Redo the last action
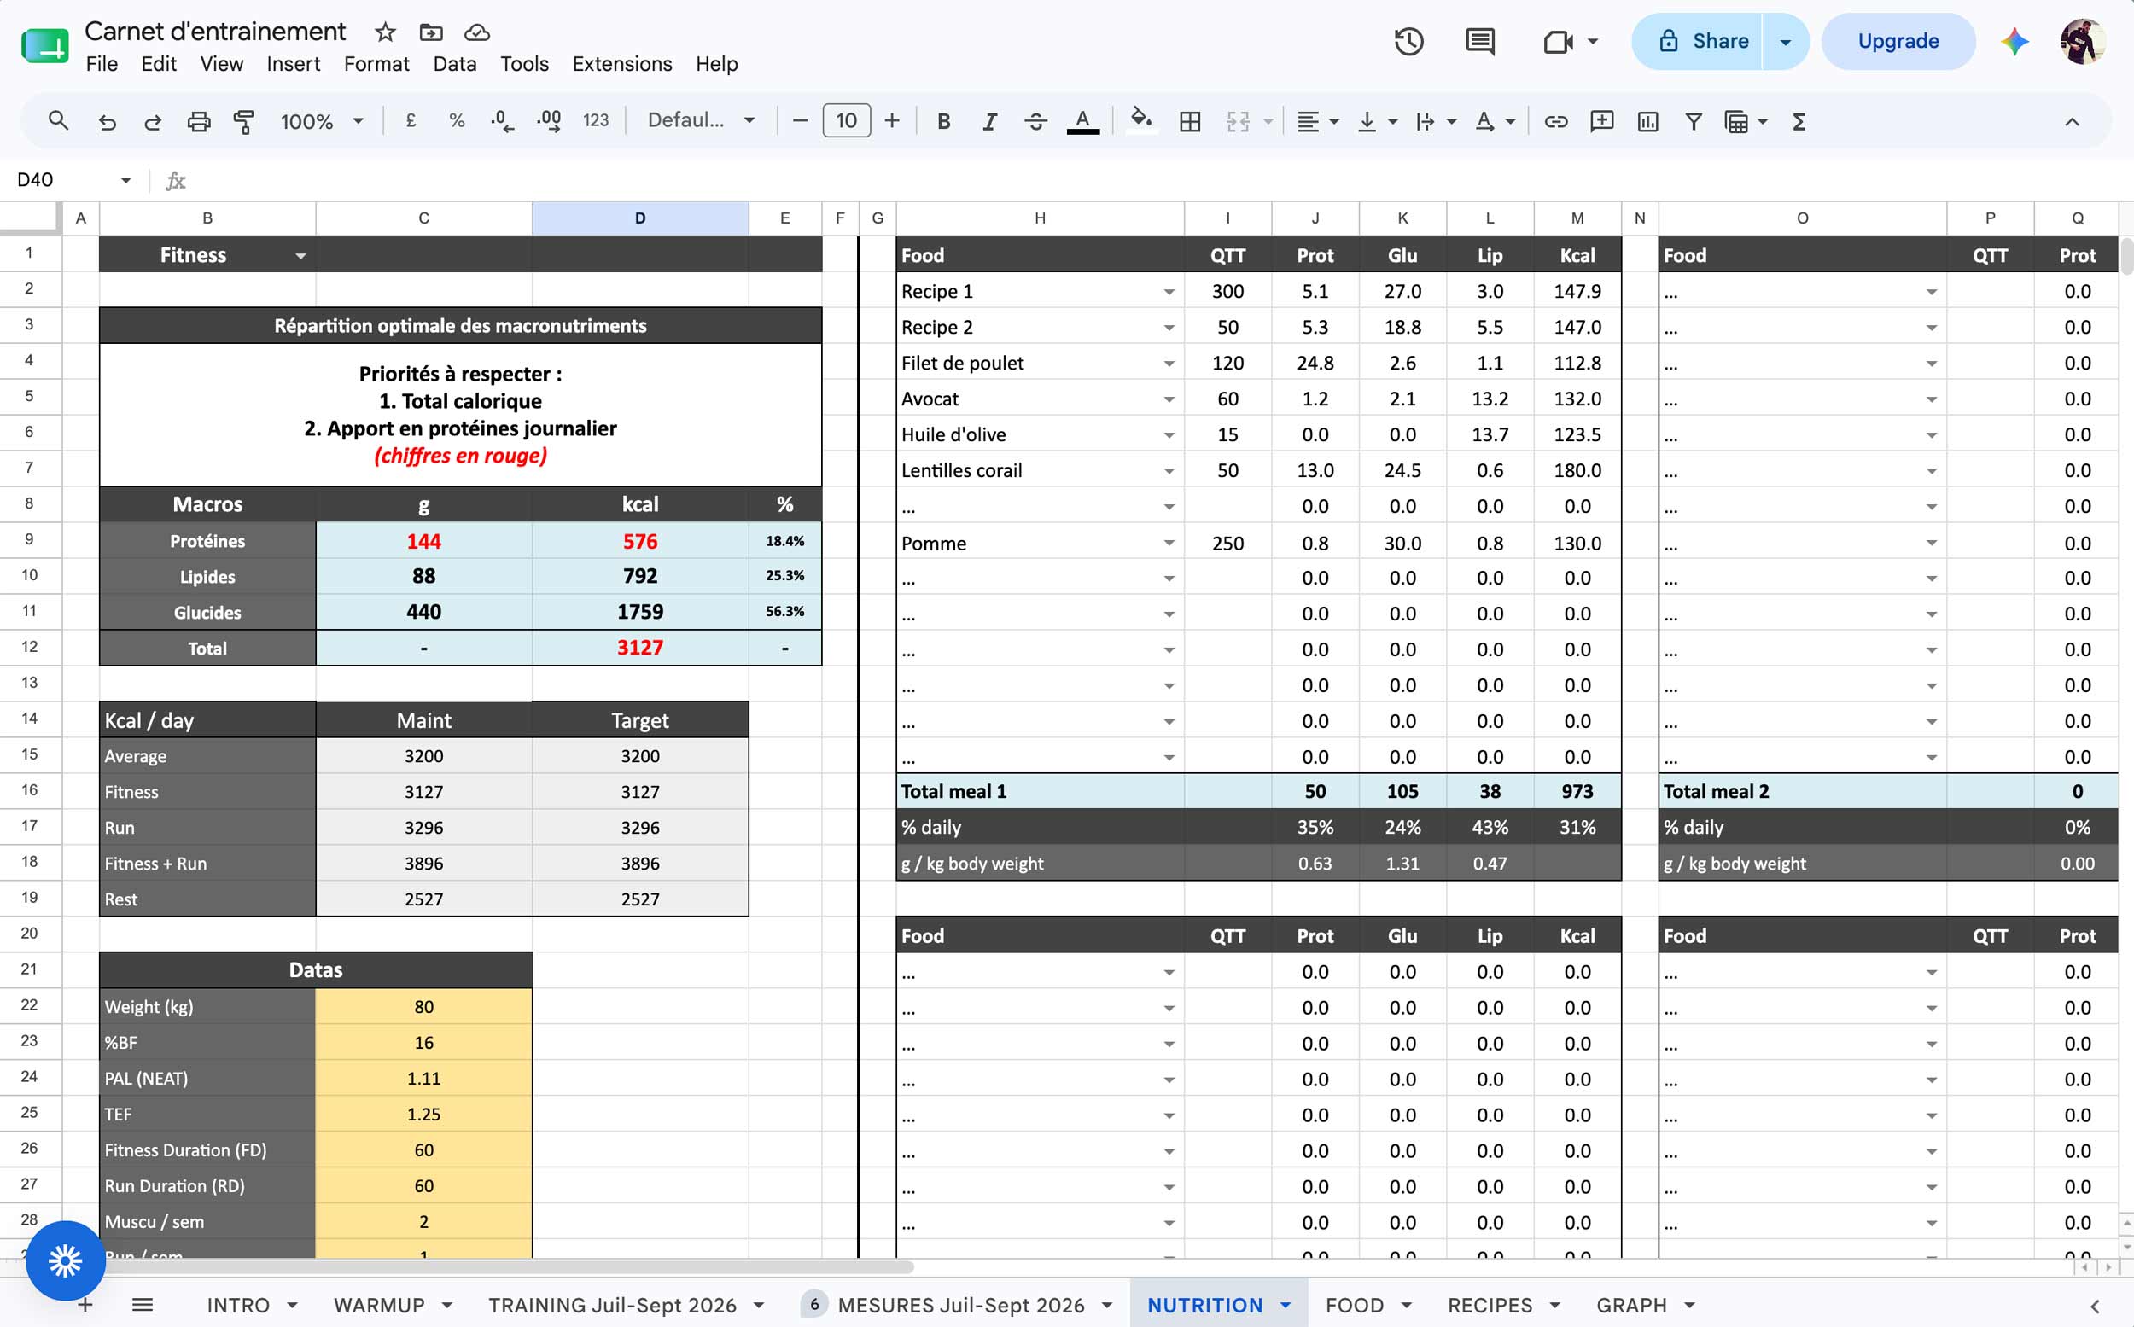 pyautogui.click(x=153, y=121)
